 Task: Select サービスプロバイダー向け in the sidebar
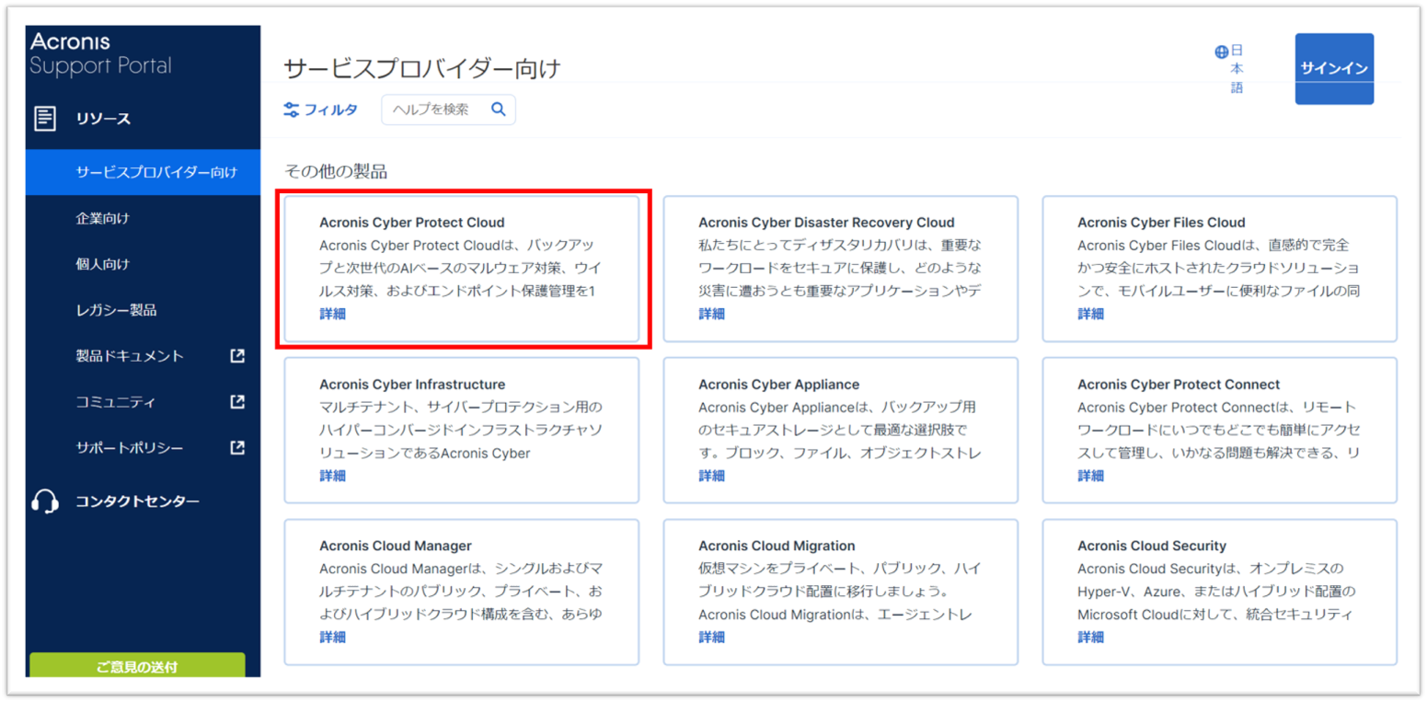(x=155, y=172)
